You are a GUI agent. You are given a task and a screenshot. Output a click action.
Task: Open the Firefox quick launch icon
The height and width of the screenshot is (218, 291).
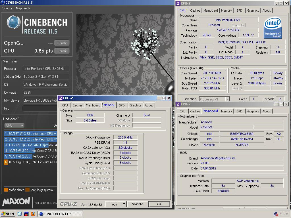(33, 214)
